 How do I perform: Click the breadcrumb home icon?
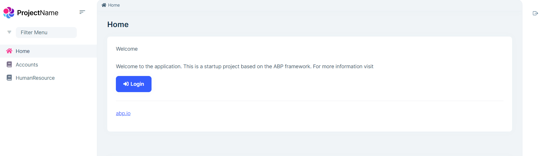[x=104, y=5]
